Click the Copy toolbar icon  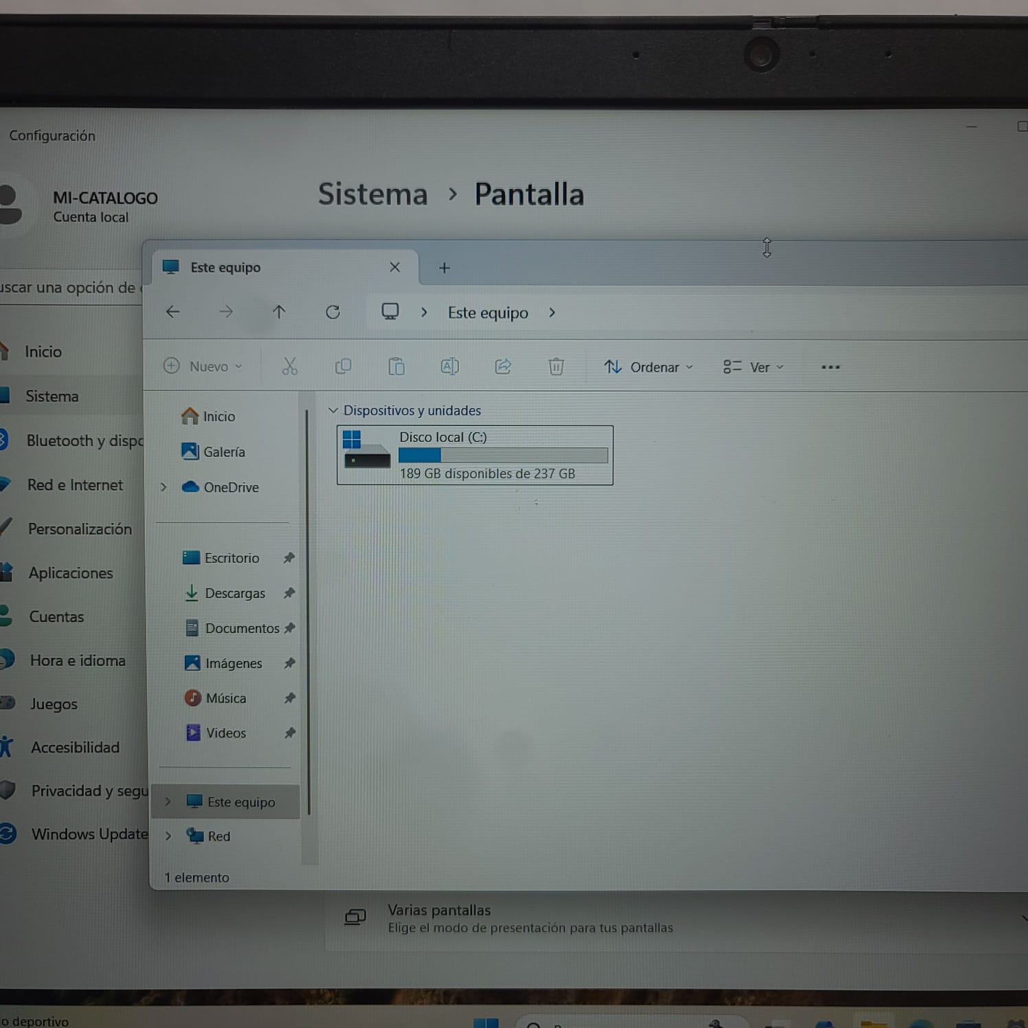point(343,366)
